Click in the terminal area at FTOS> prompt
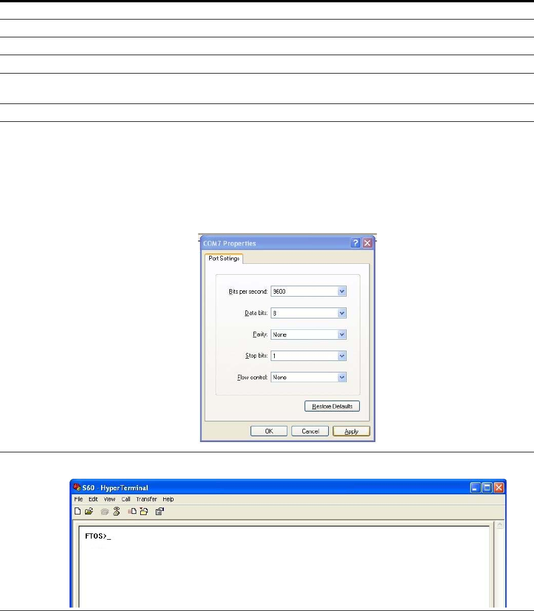Viewport: 534px width, 611px height. click(x=98, y=536)
